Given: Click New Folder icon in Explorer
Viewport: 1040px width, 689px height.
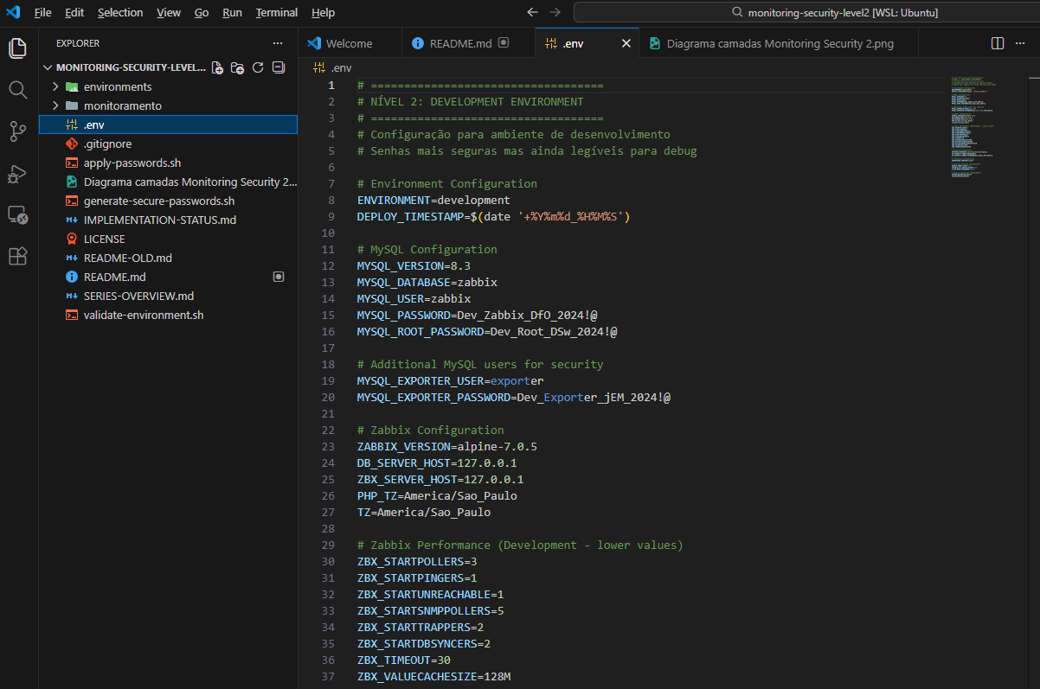Looking at the screenshot, I should tap(238, 67).
